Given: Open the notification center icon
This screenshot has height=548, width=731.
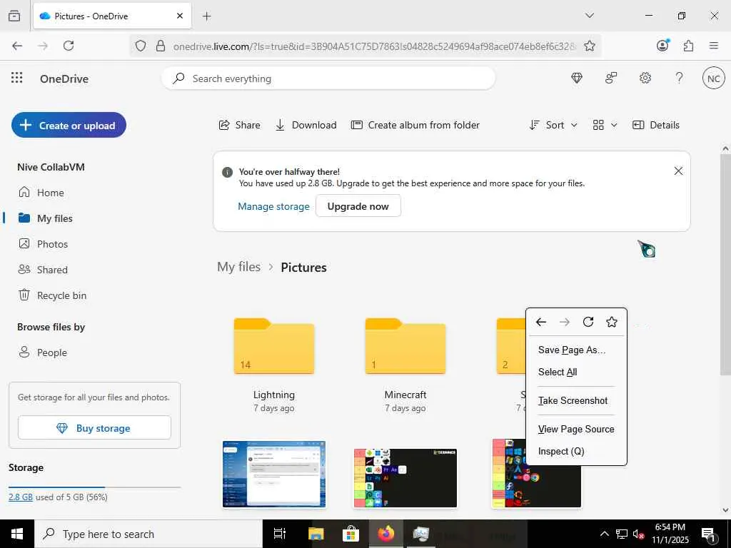Looking at the screenshot, I should (709, 534).
